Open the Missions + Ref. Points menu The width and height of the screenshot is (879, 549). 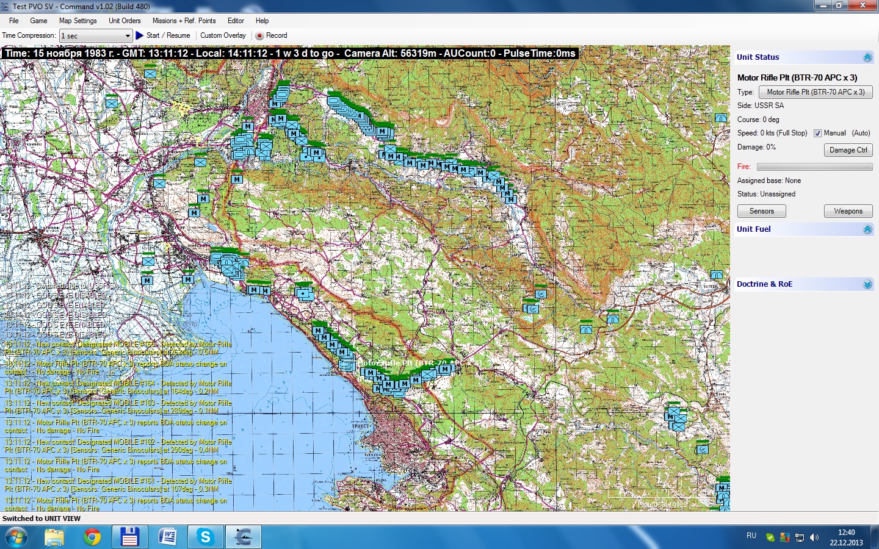184,21
